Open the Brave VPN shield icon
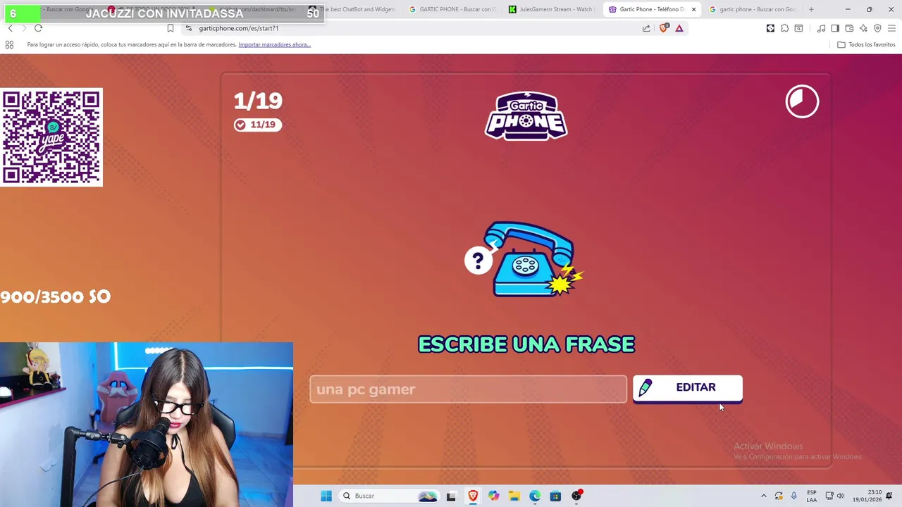 [x=877, y=28]
